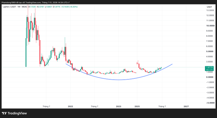This screenshot has height=118, width=217.
Task: Click the open value O1.7335
Action: [32, 7]
